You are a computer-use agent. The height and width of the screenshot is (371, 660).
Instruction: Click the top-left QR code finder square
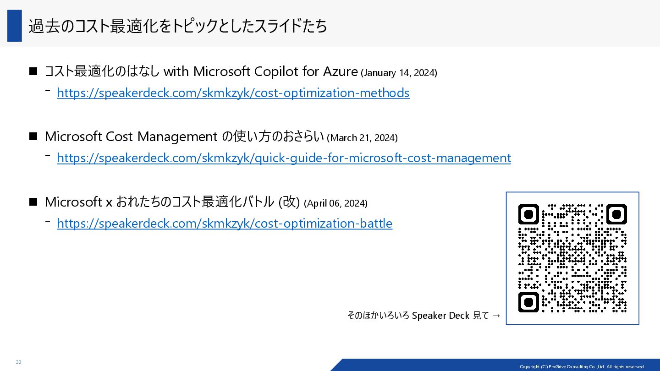pyautogui.click(x=528, y=214)
